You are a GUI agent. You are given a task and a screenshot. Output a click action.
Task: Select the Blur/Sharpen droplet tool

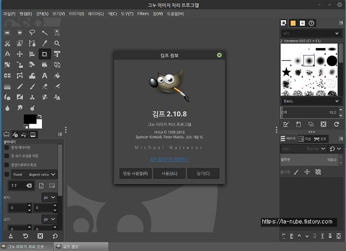point(7,108)
